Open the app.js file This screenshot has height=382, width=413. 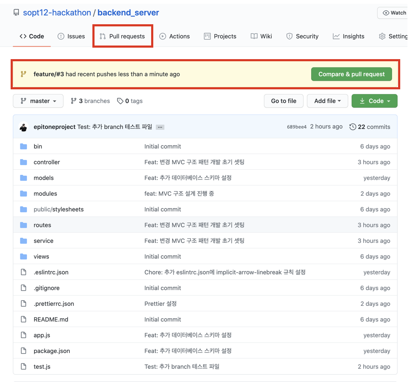click(42, 335)
